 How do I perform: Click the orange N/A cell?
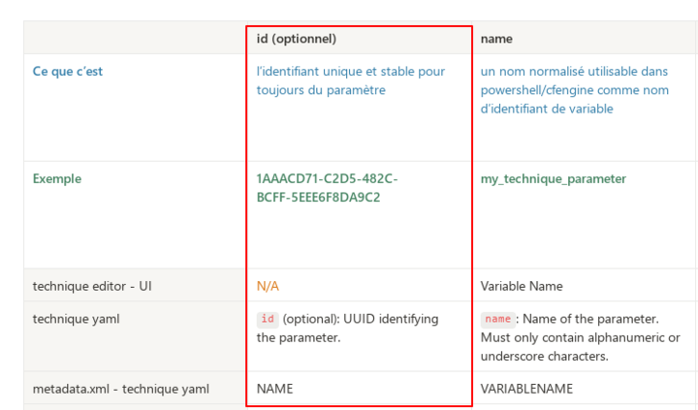[x=268, y=286]
